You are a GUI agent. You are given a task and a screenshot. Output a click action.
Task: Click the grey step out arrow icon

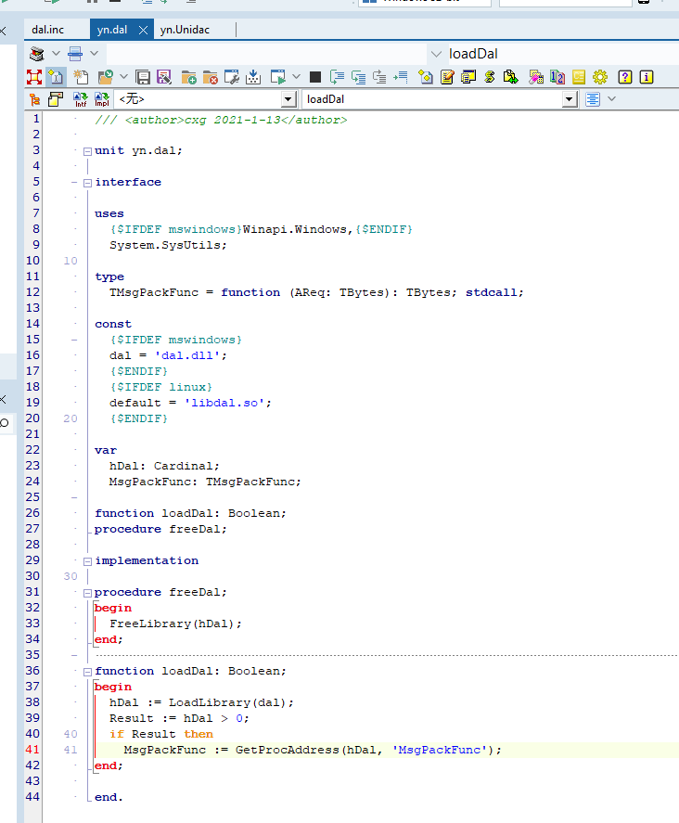click(379, 77)
